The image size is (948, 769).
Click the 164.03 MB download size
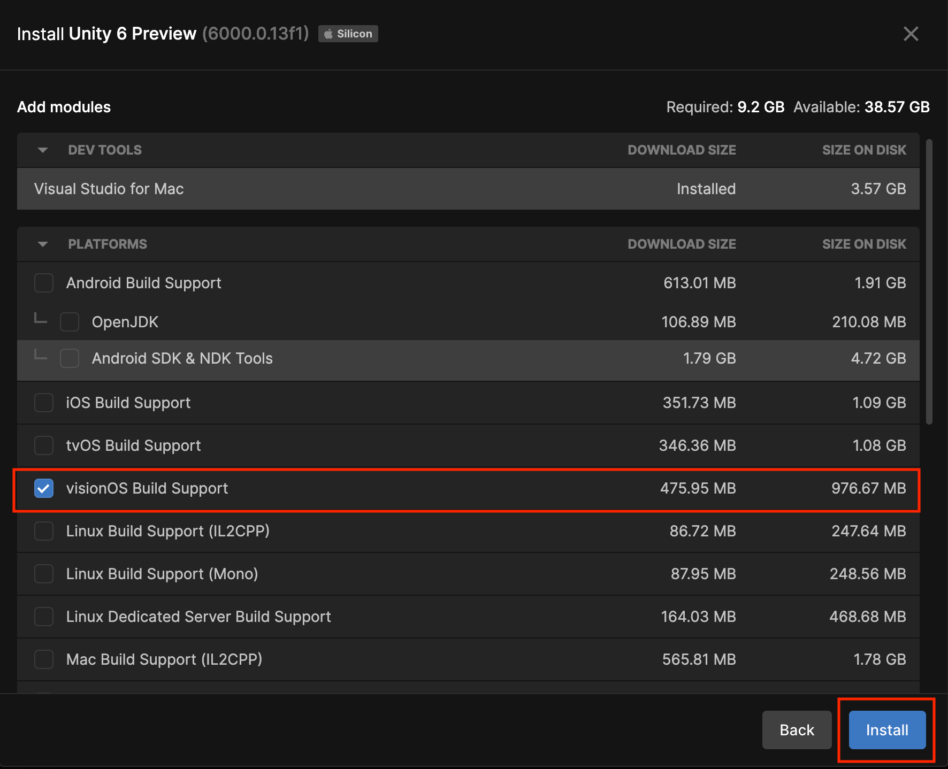699,617
